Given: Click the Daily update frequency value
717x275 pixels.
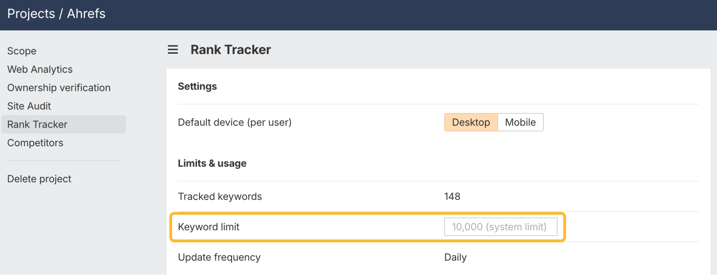Looking at the screenshot, I should pos(455,257).
